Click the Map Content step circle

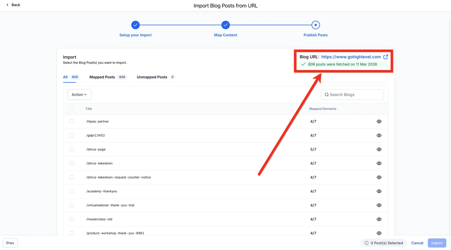[225, 25]
